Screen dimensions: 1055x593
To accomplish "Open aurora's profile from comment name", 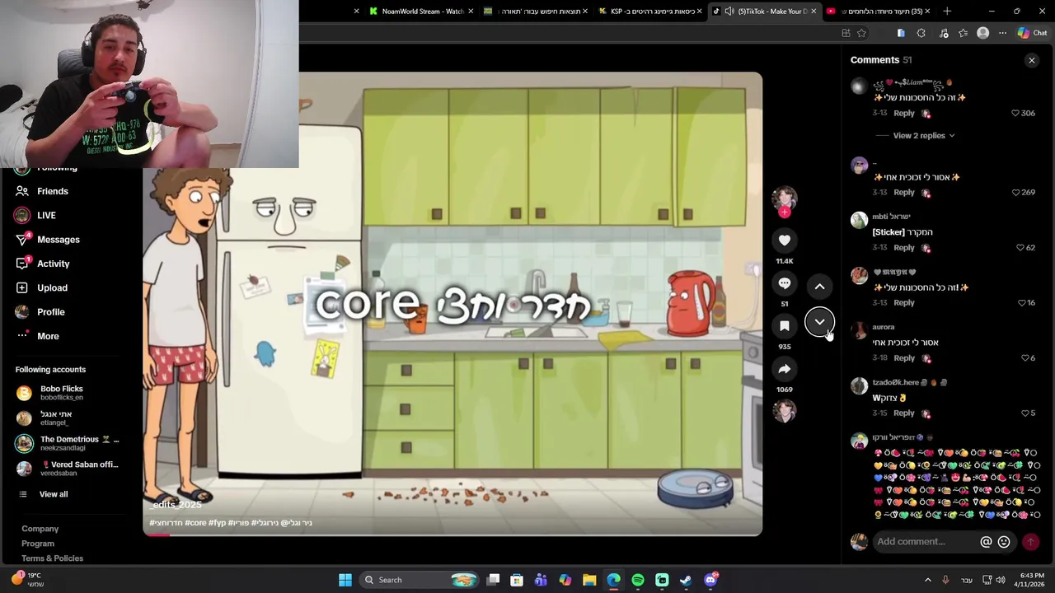I will pyautogui.click(x=884, y=327).
